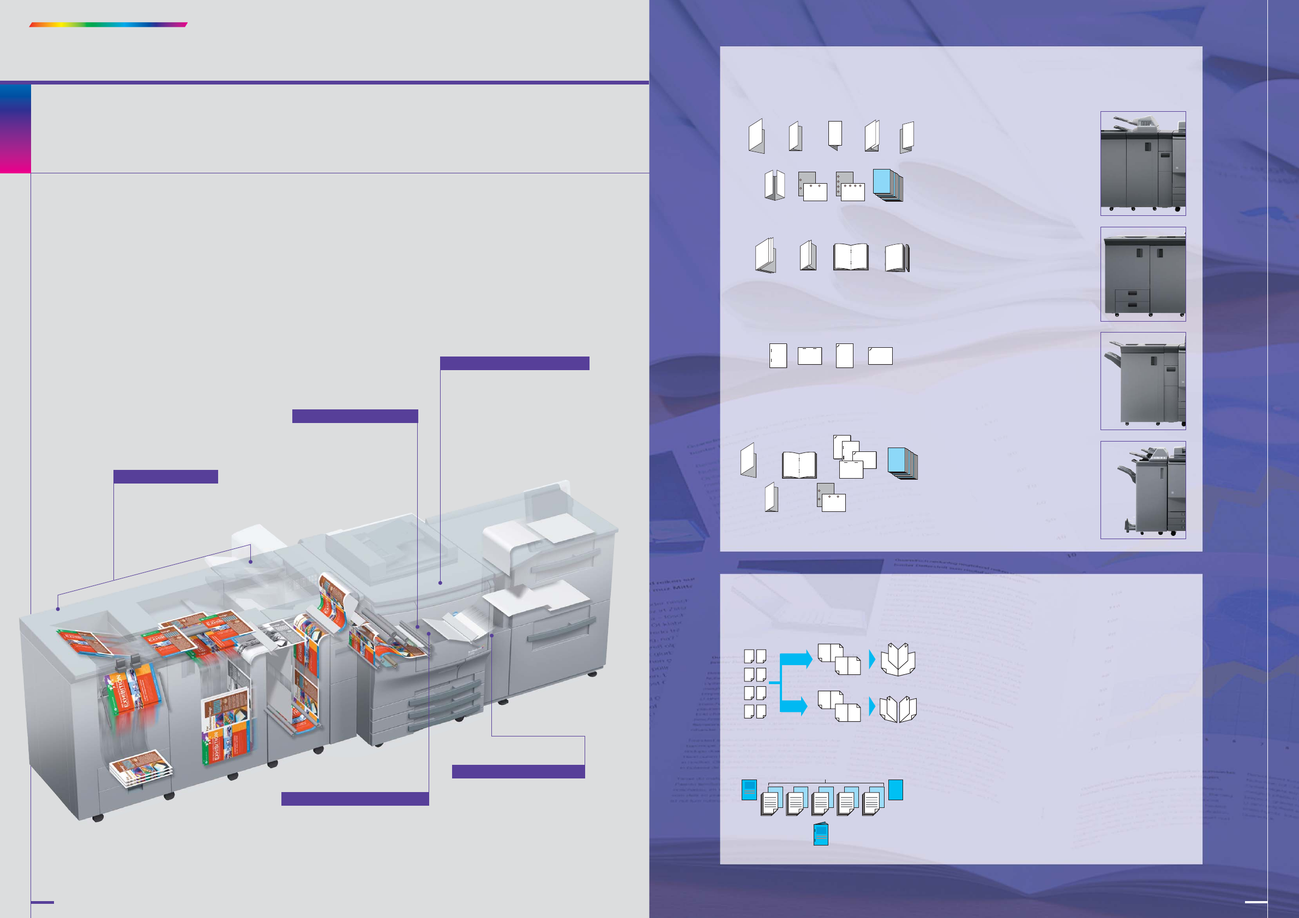Open the bottom photo of finisher with multiple trays
This screenshot has height=918, width=1299.
1143,490
